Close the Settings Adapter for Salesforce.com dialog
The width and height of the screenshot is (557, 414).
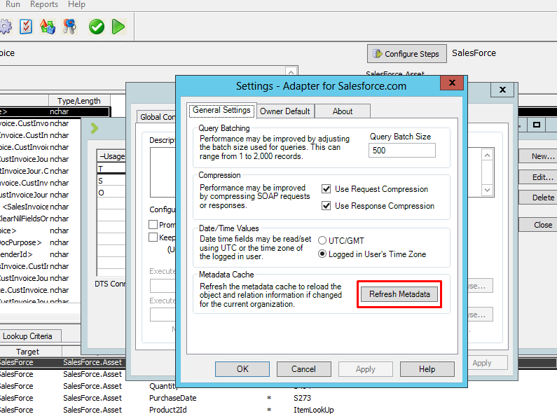(452, 83)
